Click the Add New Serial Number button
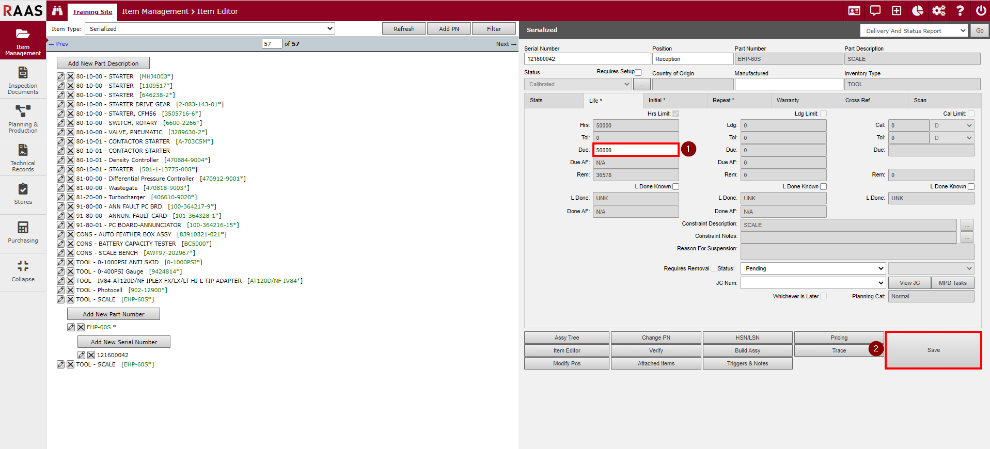The width and height of the screenshot is (990, 449). [x=124, y=342]
